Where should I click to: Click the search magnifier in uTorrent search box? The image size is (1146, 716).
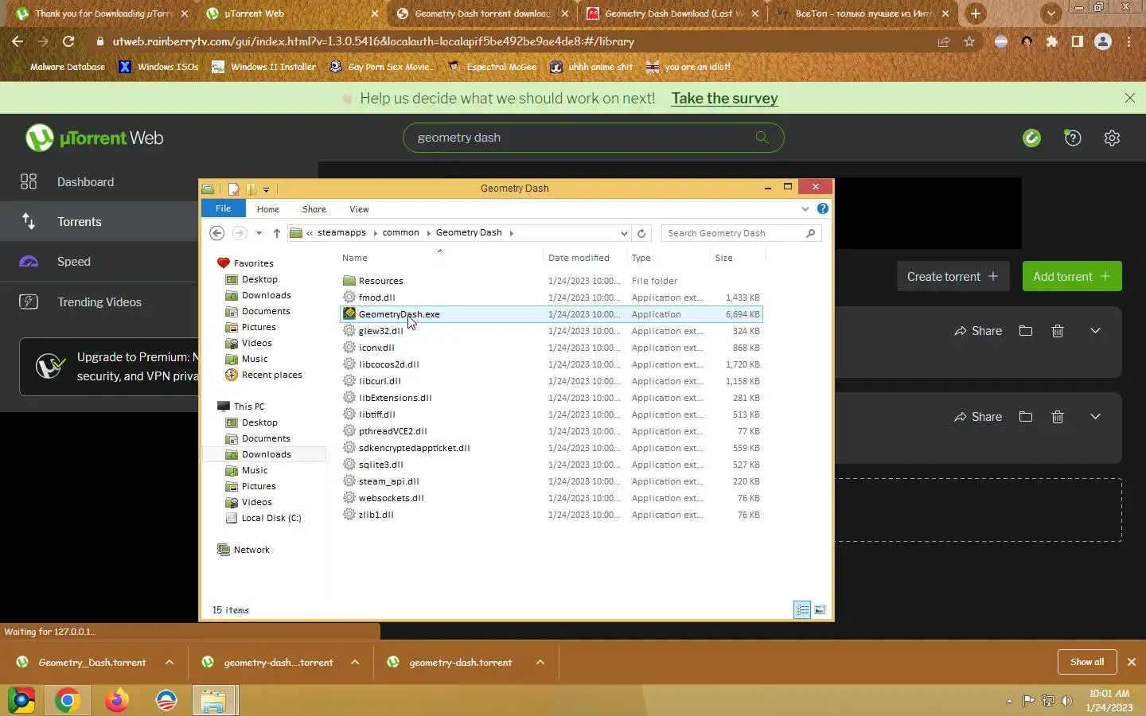(762, 138)
